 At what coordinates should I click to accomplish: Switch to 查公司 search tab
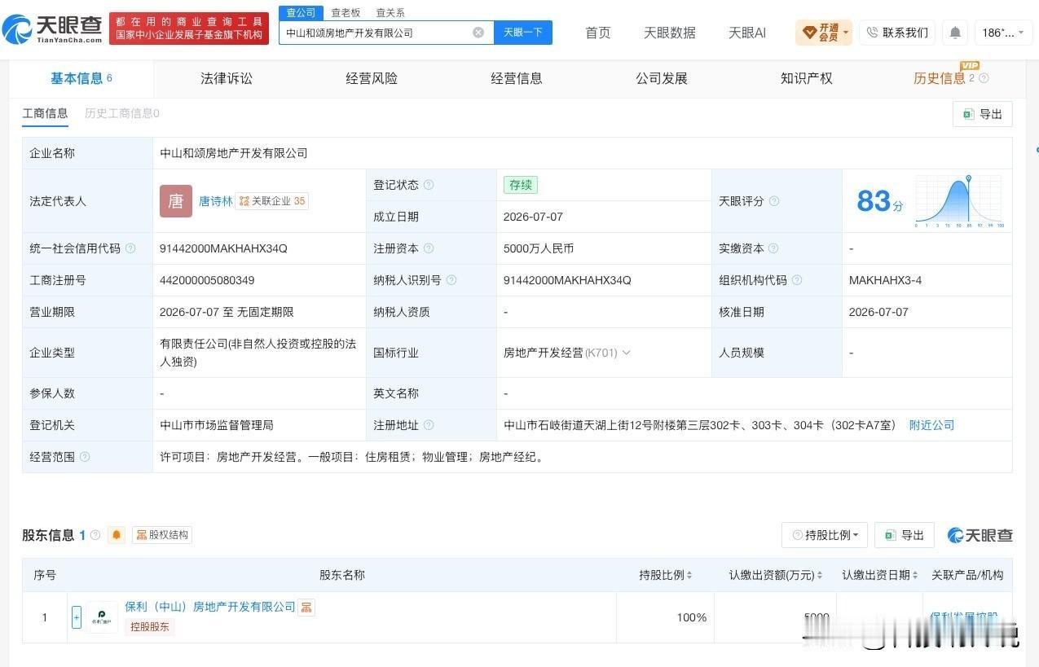(x=301, y=12)
